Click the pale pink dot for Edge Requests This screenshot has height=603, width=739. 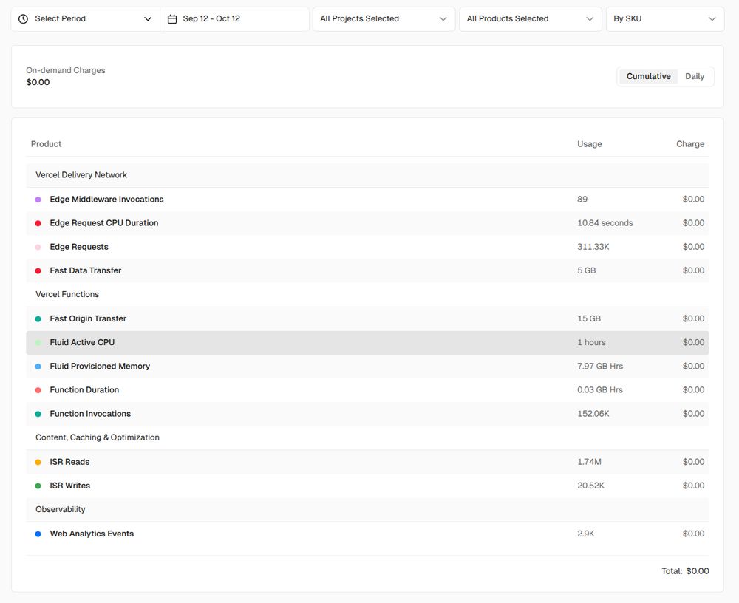(38, 247)
